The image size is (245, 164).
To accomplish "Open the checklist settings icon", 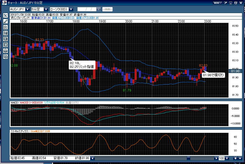I will tap(5, 45).
